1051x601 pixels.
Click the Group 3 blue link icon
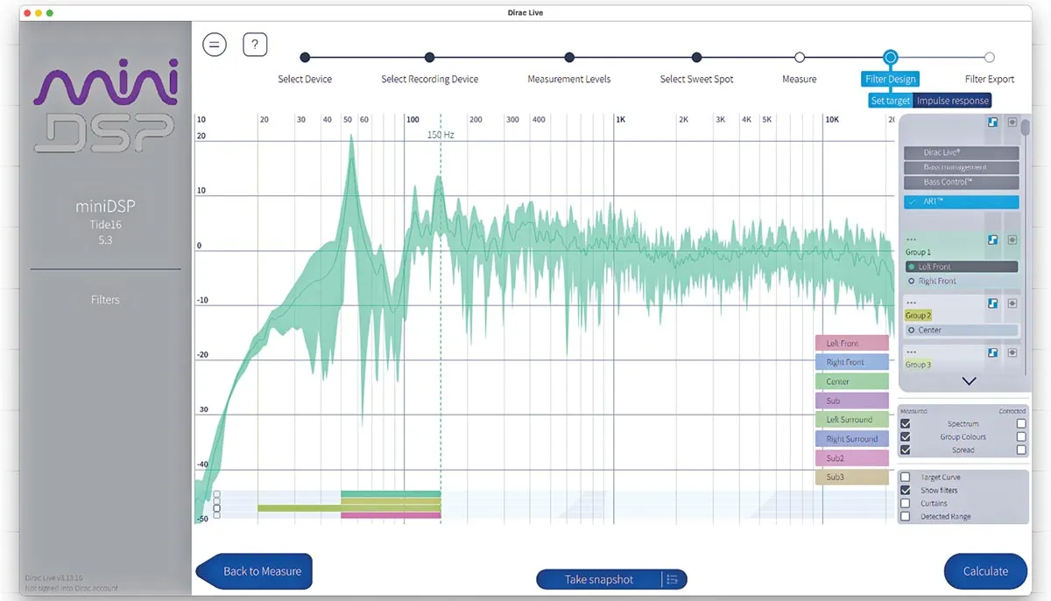(x=993, y=353)
